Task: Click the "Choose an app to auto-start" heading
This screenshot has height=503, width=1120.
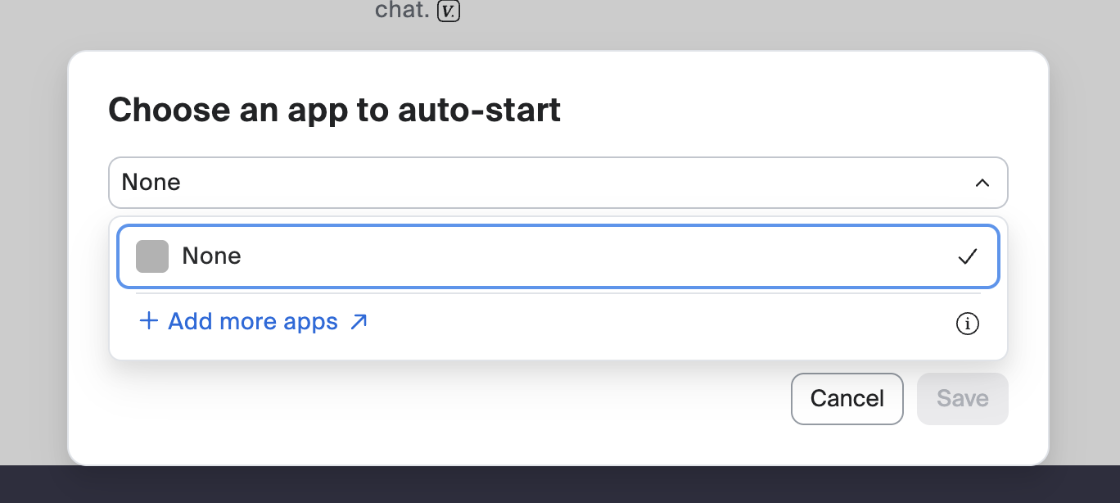Action: coord(334,110)
